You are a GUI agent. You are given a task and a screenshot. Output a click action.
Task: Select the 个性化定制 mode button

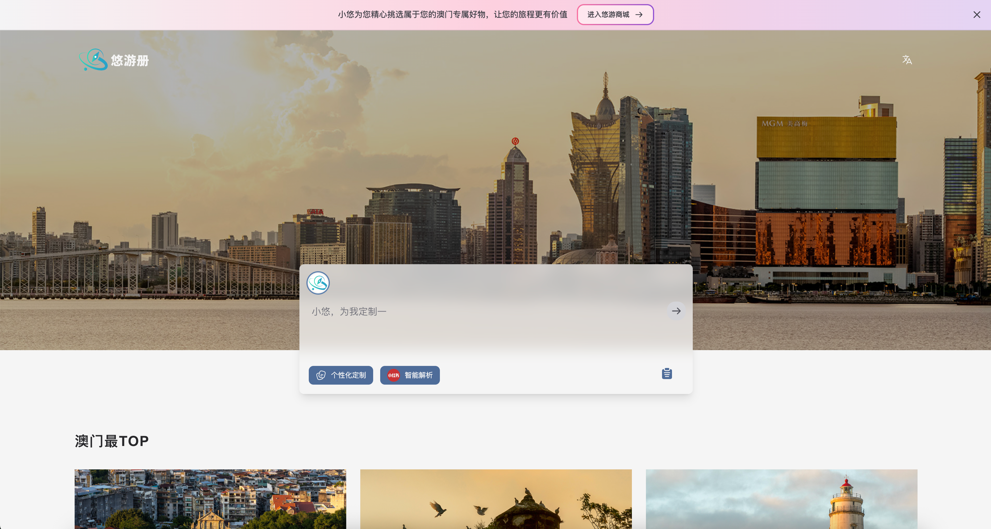point(341,375)
